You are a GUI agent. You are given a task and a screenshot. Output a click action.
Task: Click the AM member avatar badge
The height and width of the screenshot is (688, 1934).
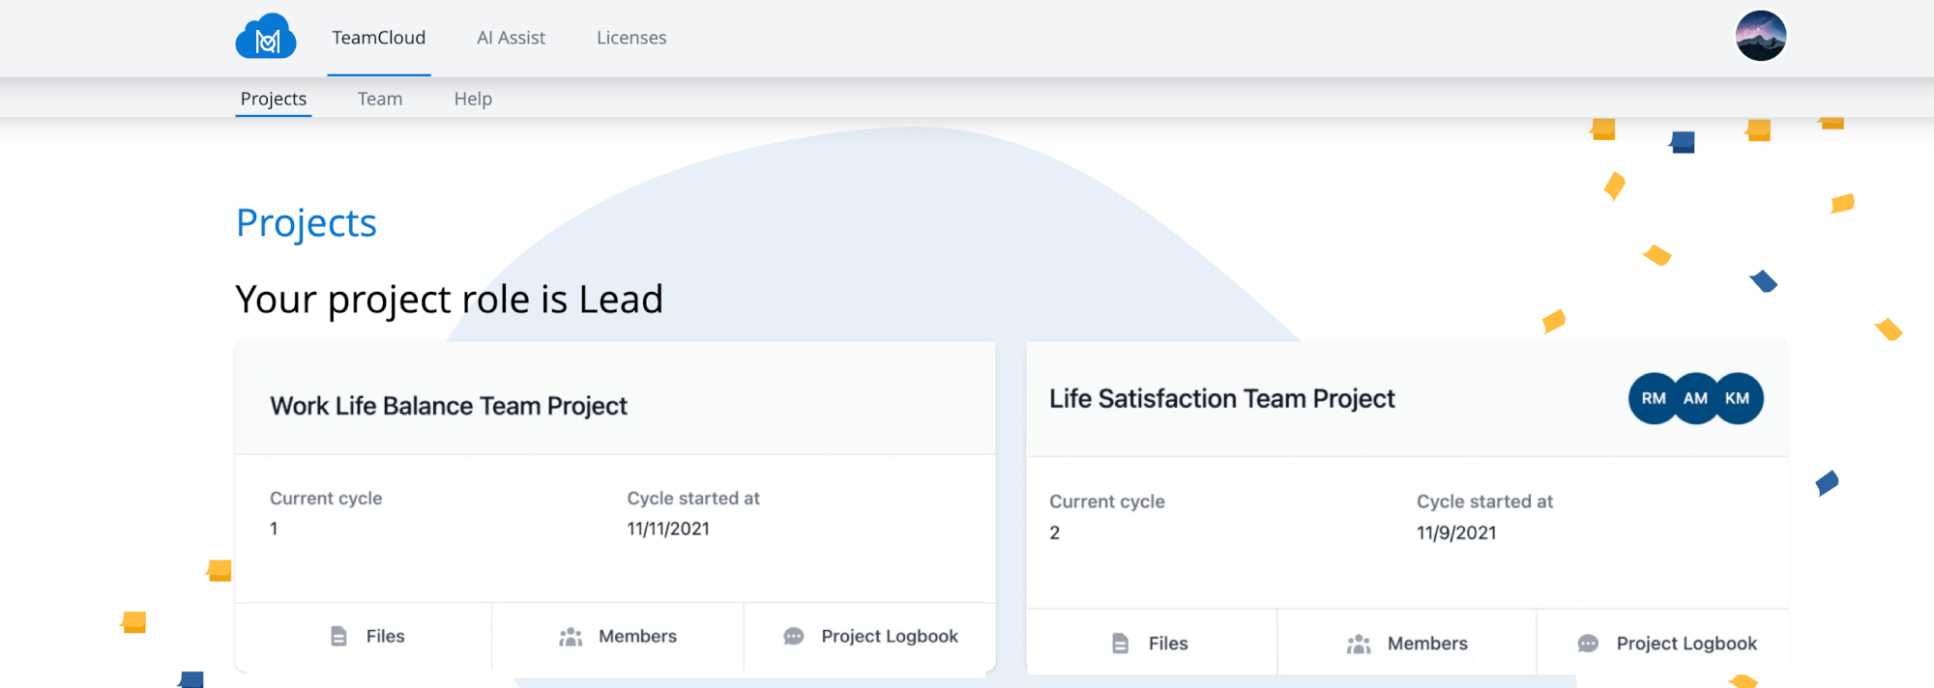click(x=1695, y=399)
